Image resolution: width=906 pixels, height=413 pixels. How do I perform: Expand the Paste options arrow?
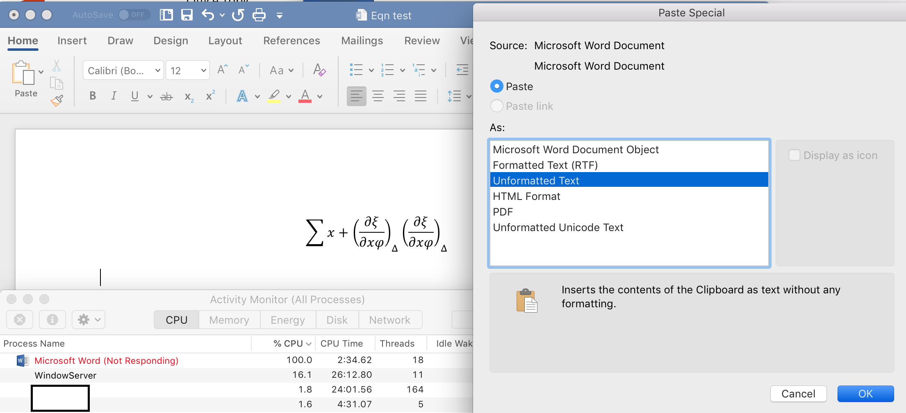[41, 72]
